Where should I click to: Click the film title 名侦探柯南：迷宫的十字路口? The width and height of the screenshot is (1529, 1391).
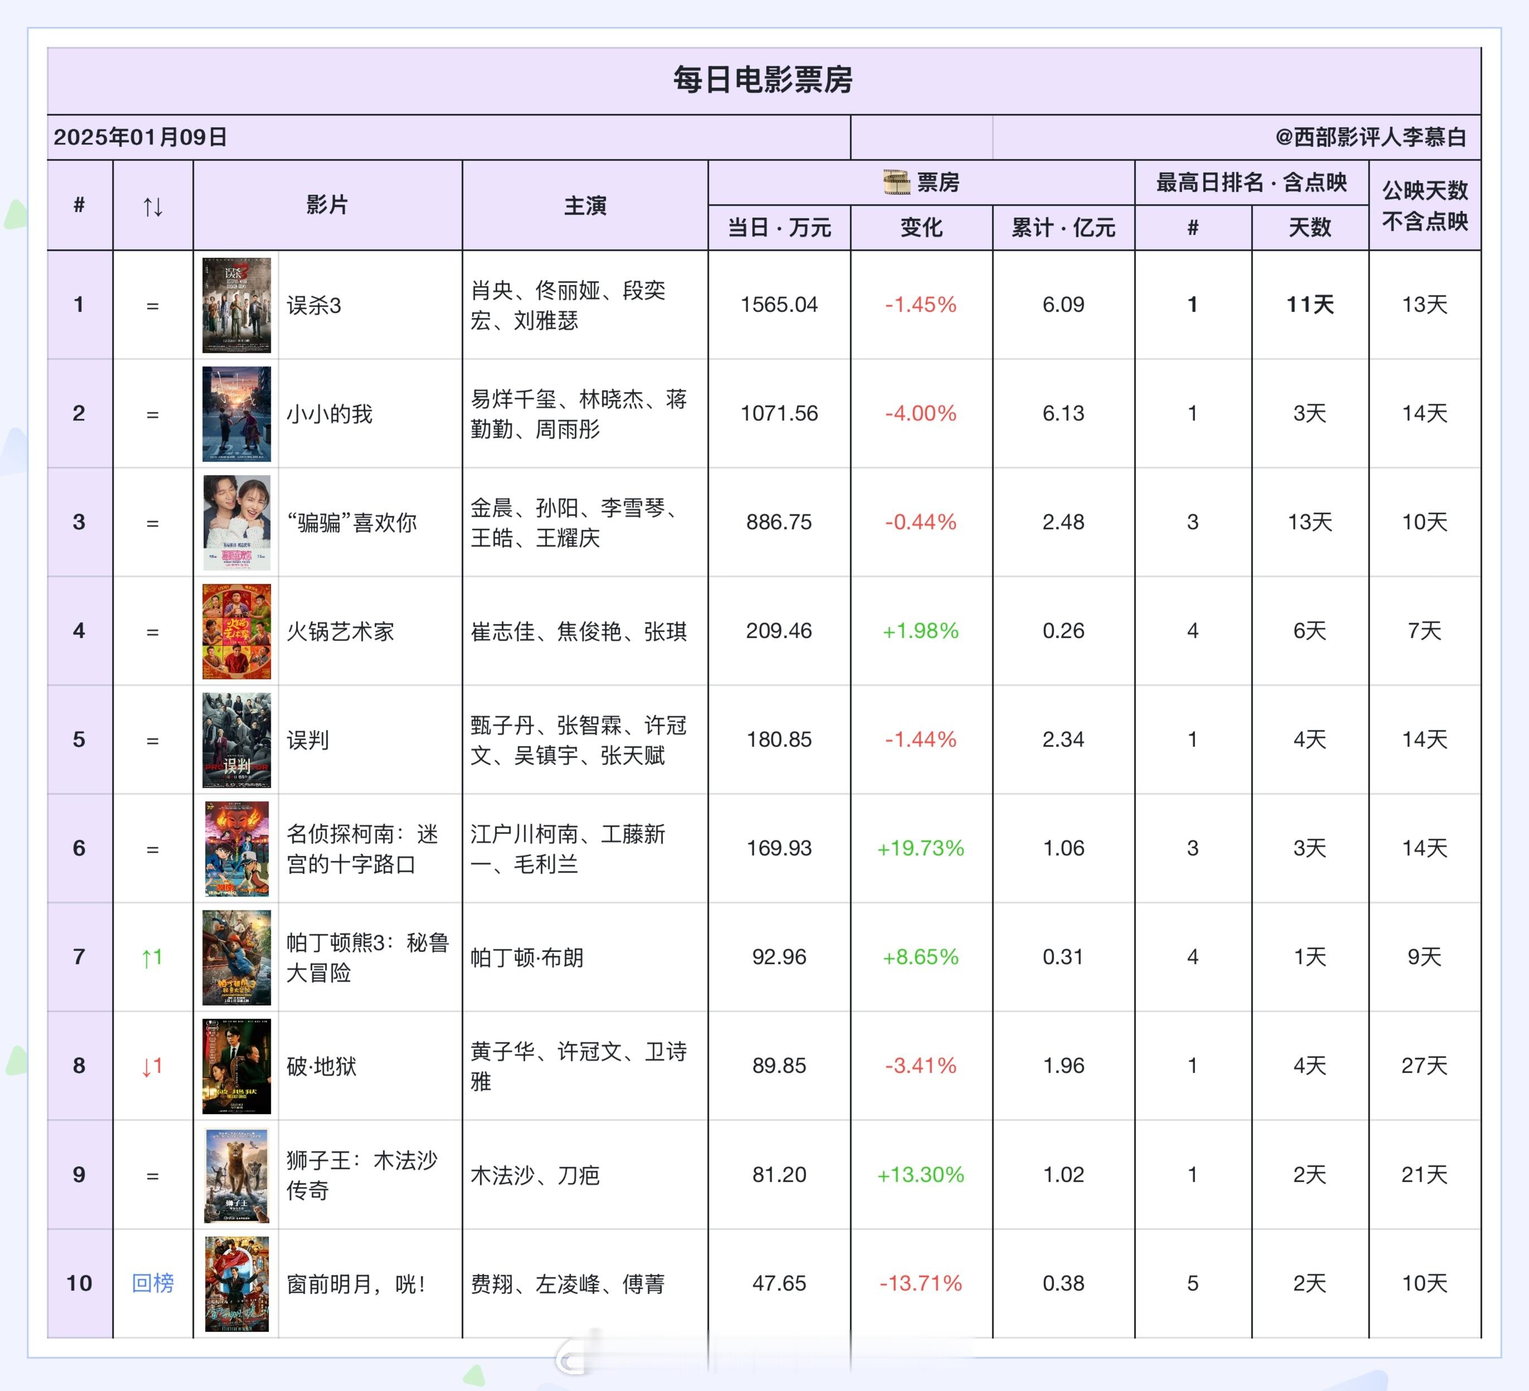(362, 849)
